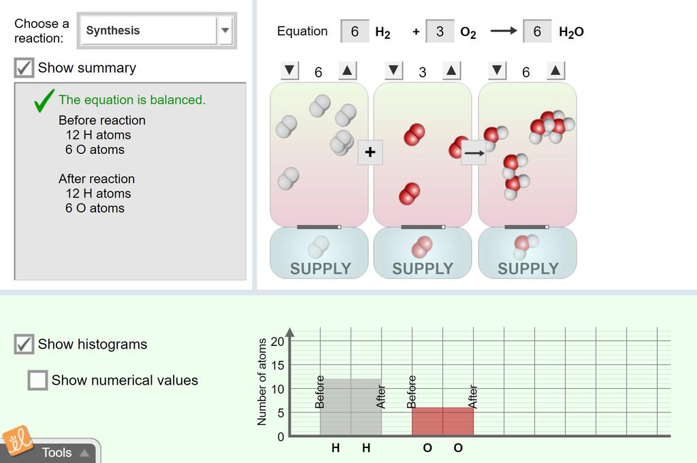Increase the H2O molecule count arrow
The image size is (697, 463).
[555, 70]
